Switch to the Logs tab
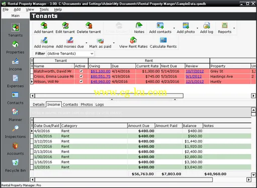Screen dimensions: 257x188 [x=99, y=104]
